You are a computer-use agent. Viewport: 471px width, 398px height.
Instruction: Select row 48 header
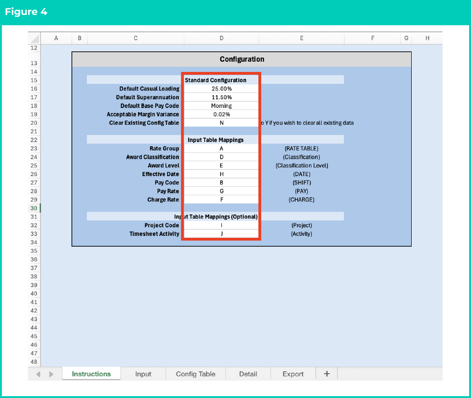point(34,362)
